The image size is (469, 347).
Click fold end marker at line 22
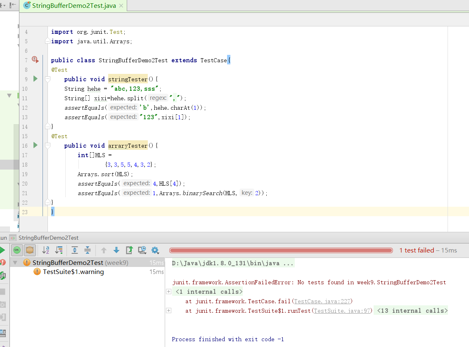47,202
